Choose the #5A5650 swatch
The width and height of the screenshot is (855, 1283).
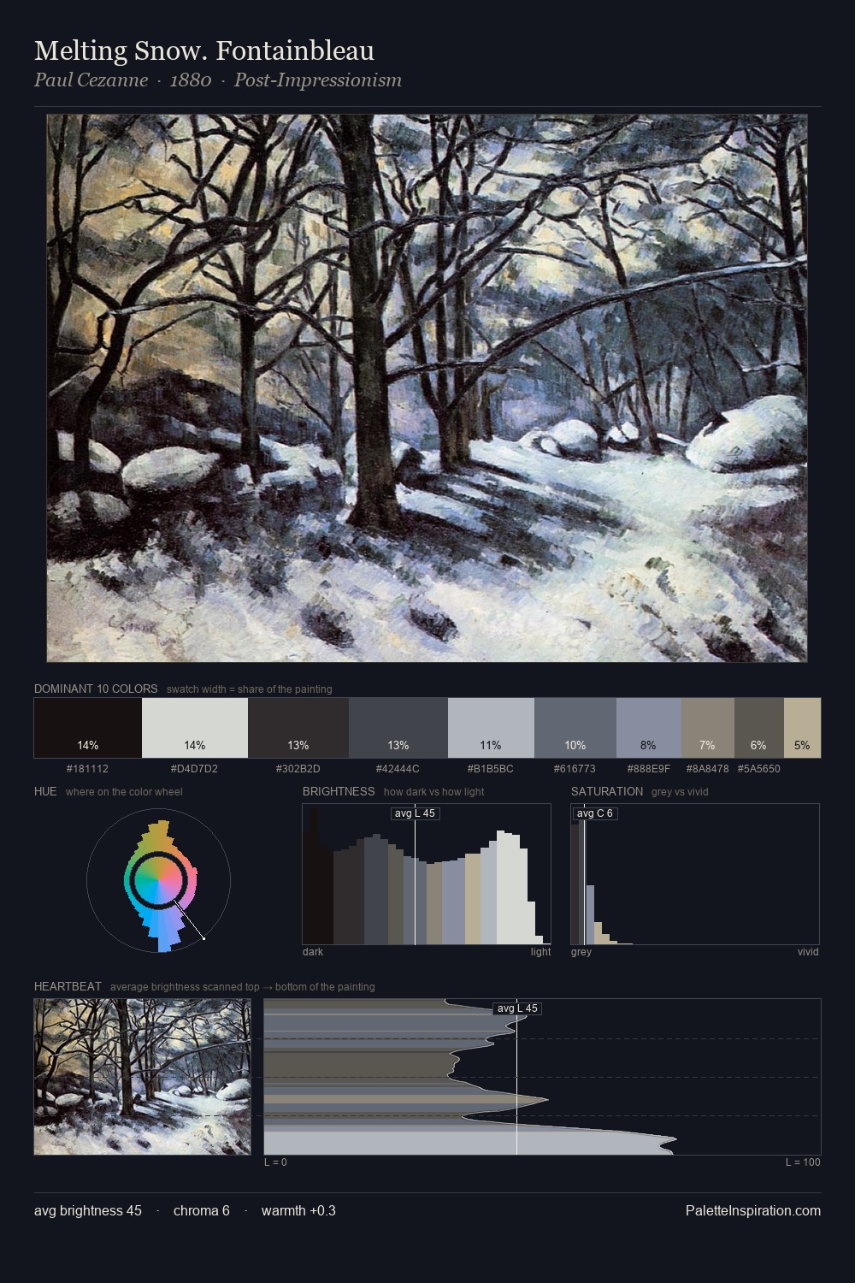[759, 728]
